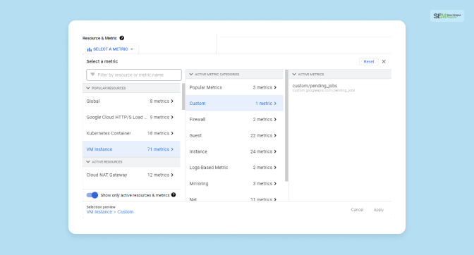Focus the Filter by resource or metric name field
The height and width of the screenshot is (255, 474).
click(134, 75)
